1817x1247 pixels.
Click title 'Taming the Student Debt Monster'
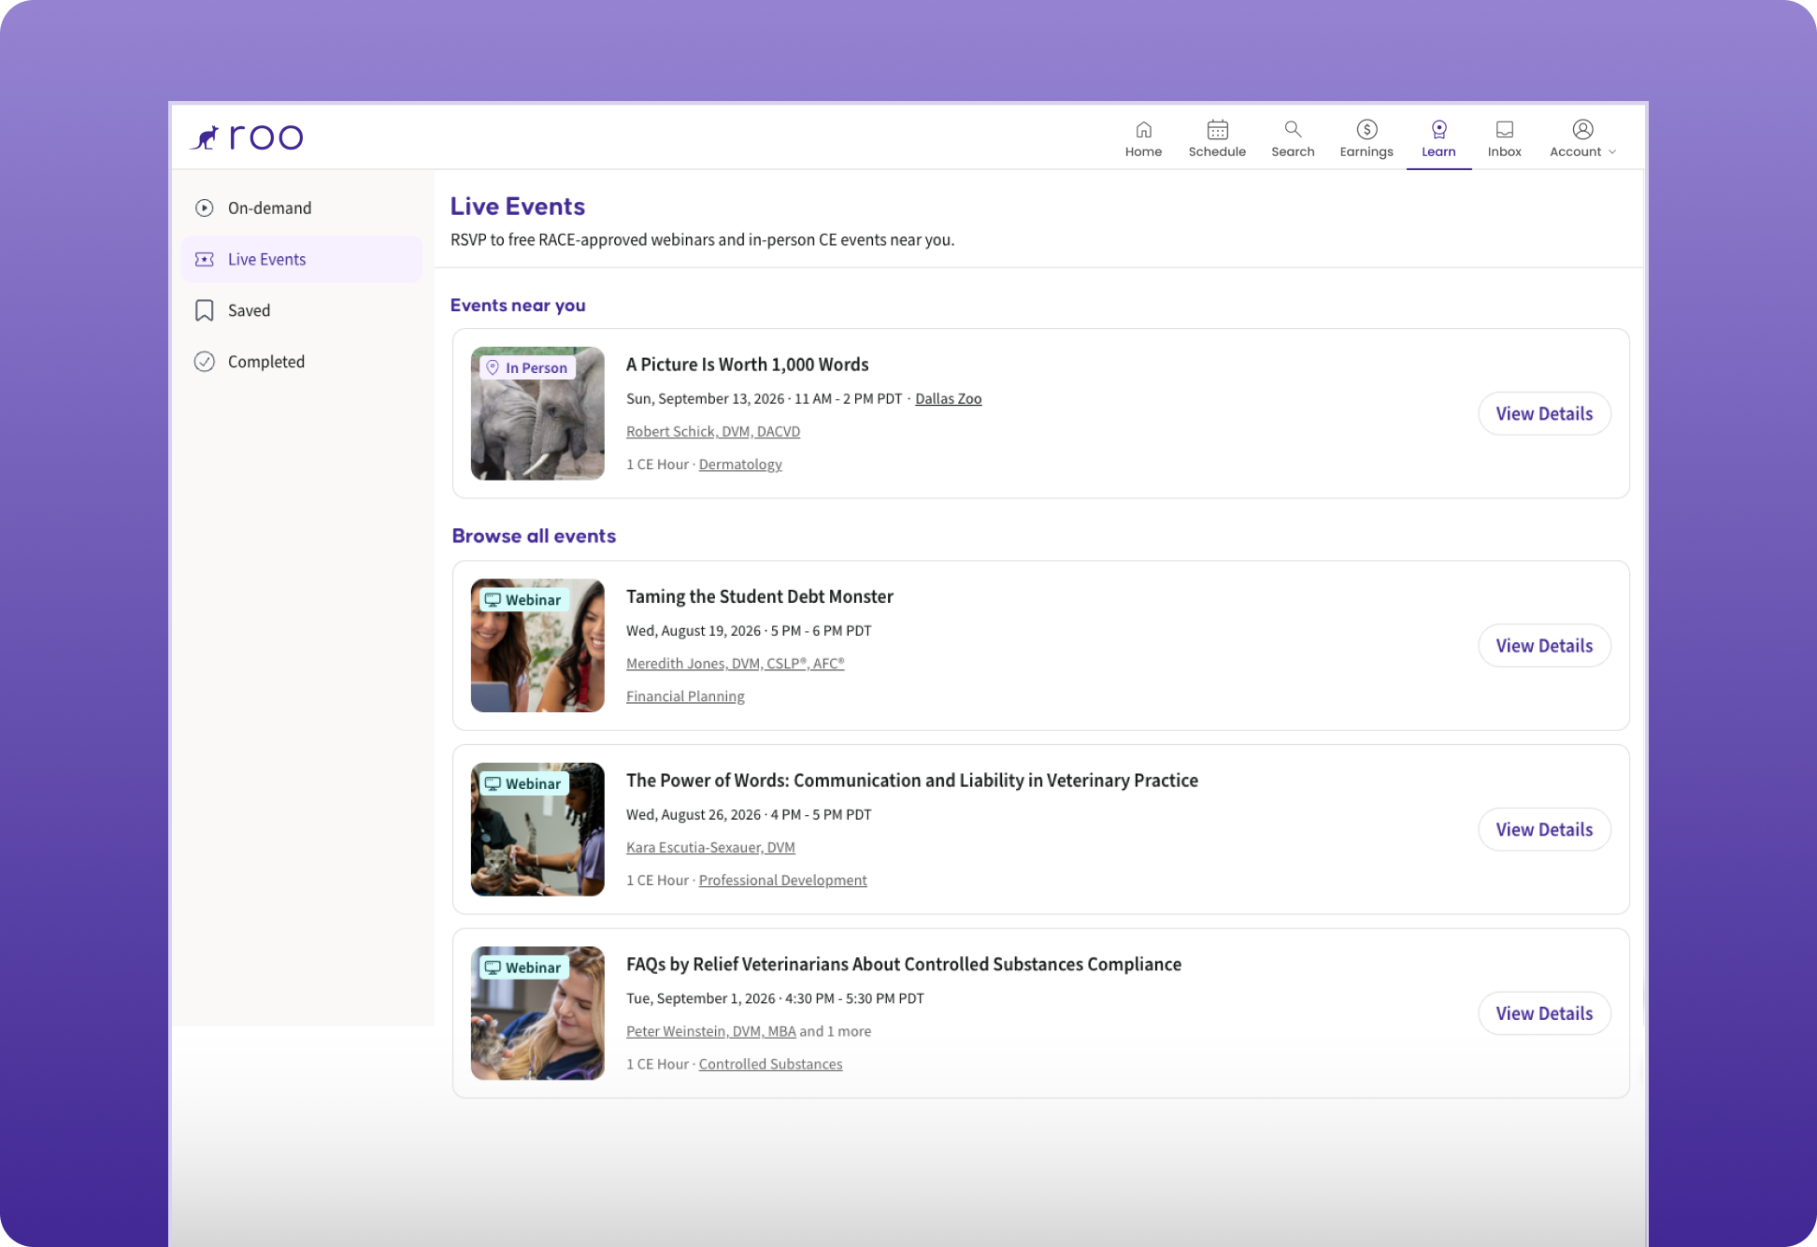(759, 596)
